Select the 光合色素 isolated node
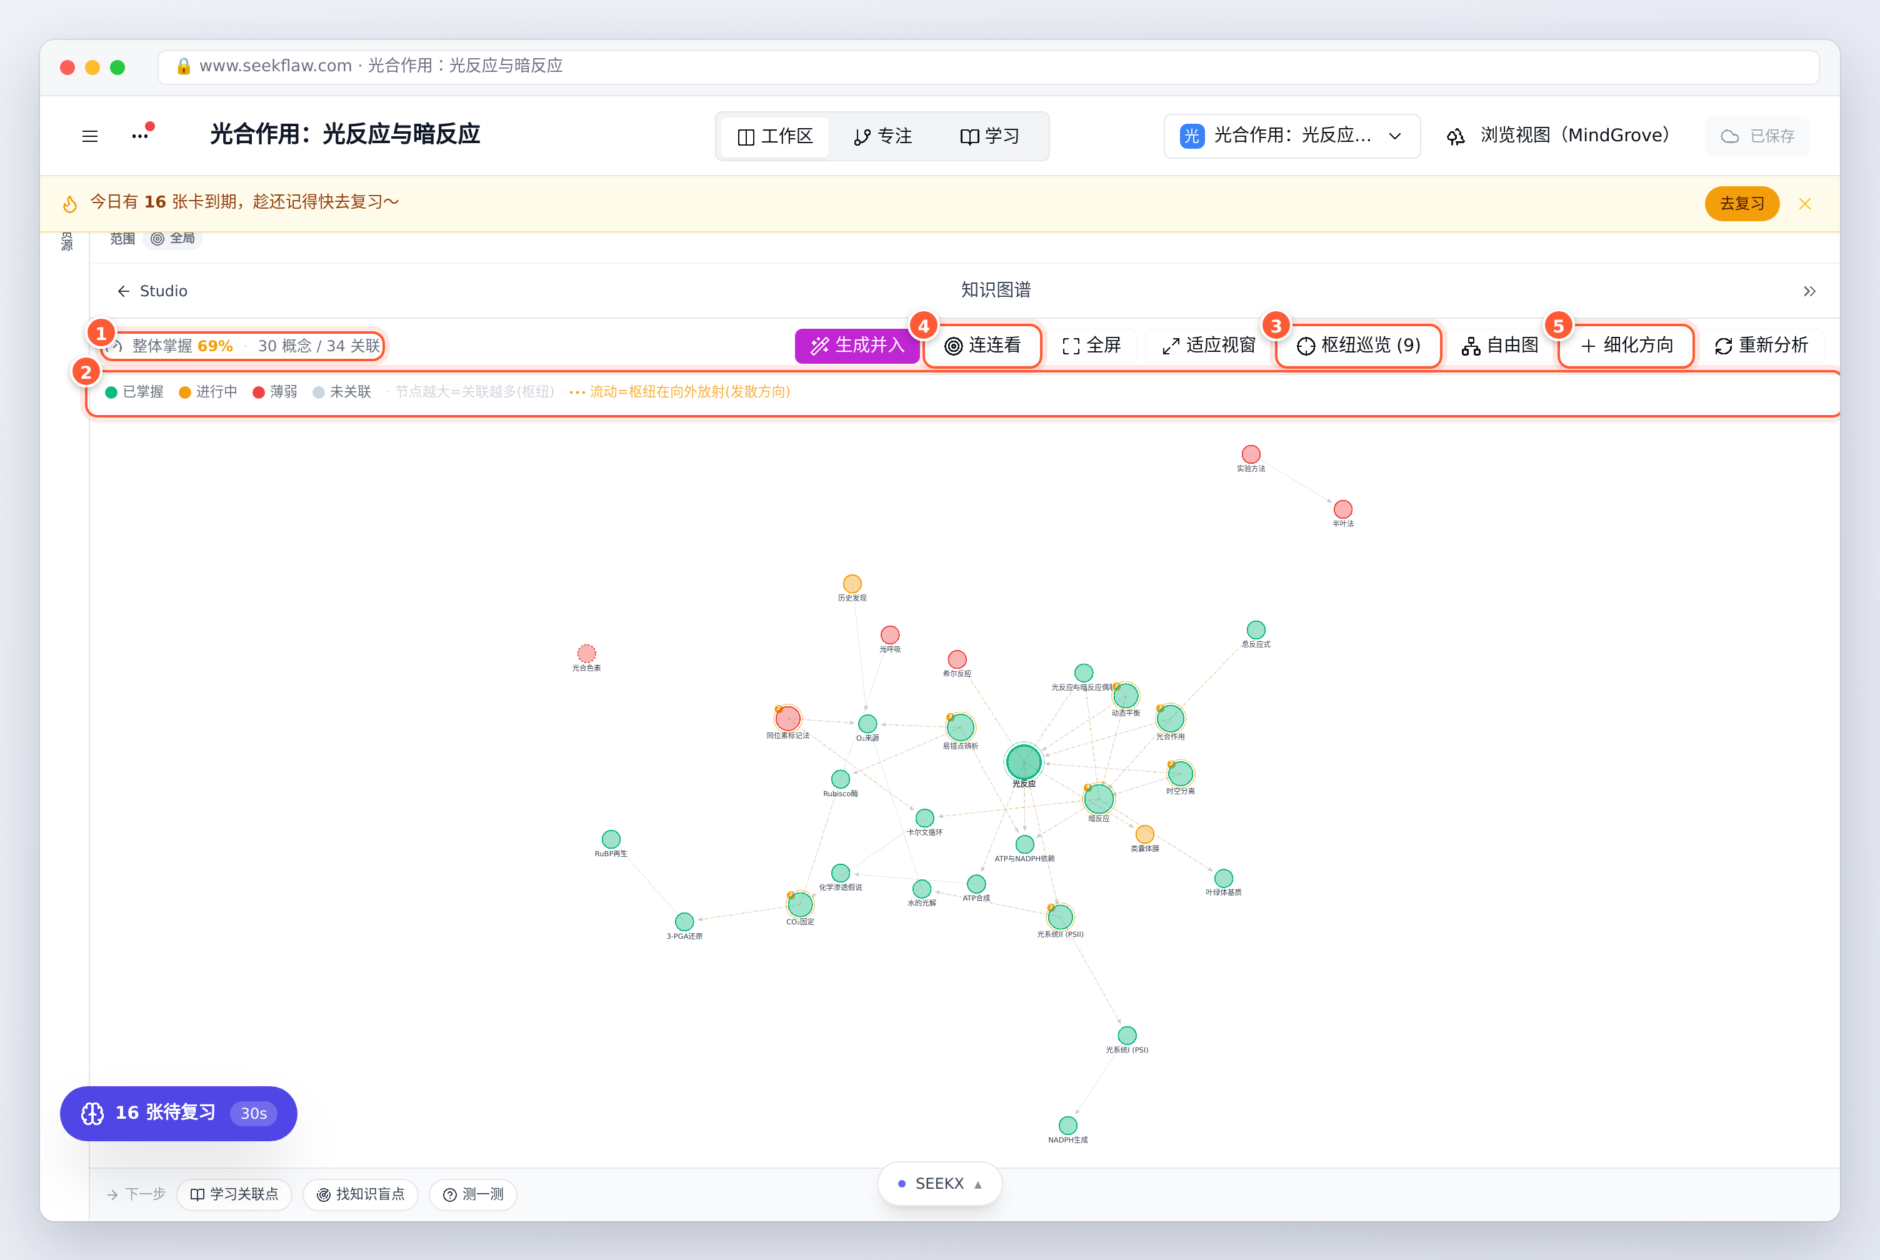The image size is (1880, 1260). 586,653
